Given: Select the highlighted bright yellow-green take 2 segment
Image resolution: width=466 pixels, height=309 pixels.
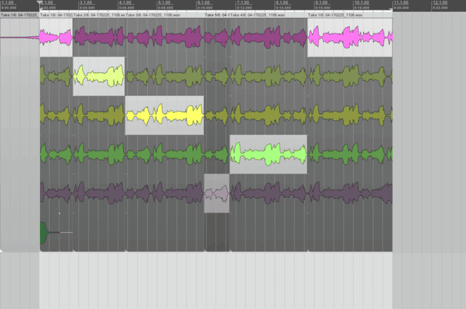Looking at the screenshot, I should 98,76.
